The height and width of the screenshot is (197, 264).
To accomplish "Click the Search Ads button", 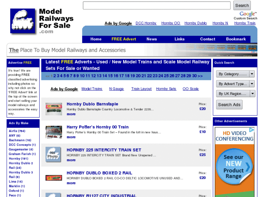I will pos(229,104).
